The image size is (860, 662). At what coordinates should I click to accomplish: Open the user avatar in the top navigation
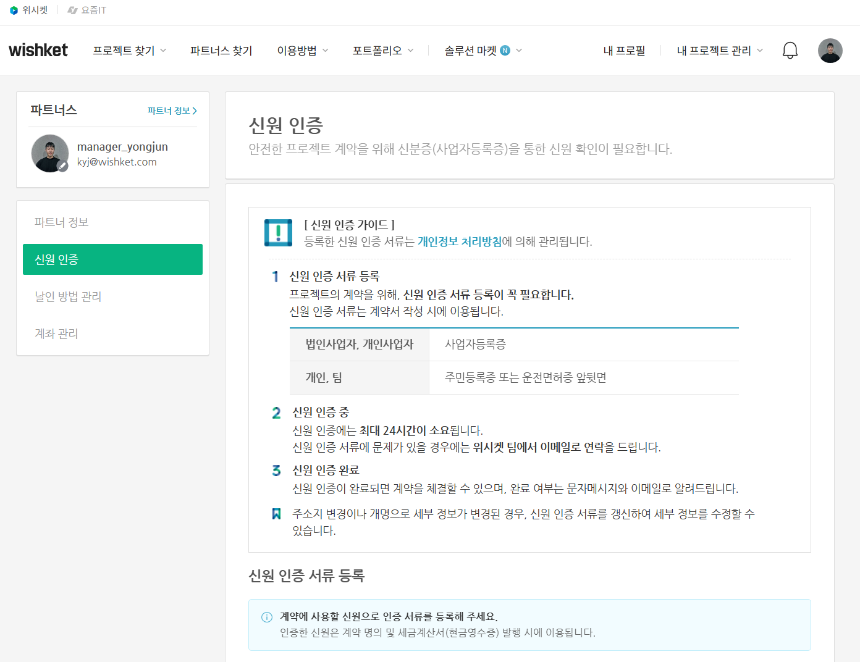point(830,51)
